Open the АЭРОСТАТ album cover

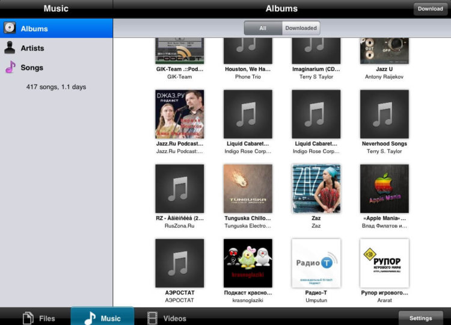[x=179, y=263]
